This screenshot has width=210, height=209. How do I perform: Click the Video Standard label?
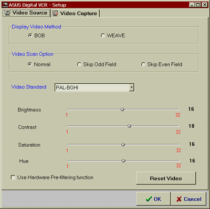(x=29, y=87)
